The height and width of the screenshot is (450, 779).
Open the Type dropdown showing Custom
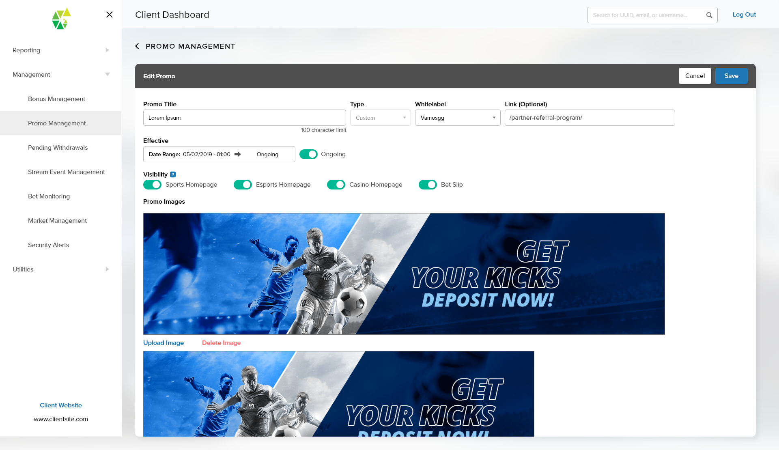(x=380, y=118)
